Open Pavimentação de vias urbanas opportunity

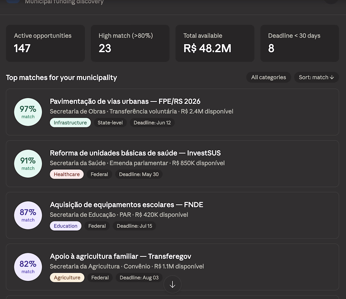point(172,112)
